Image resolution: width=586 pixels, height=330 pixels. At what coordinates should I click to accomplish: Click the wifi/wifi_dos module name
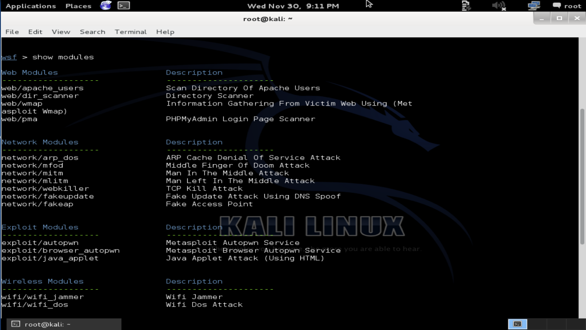(35, 305)
